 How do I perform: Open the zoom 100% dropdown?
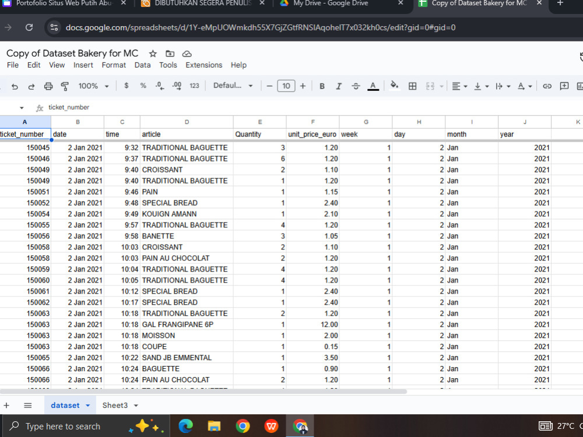[x=93, y=86]
